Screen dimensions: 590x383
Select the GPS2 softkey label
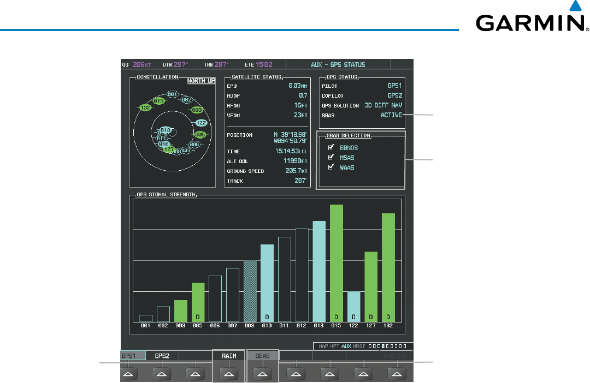tap(162, 356)
